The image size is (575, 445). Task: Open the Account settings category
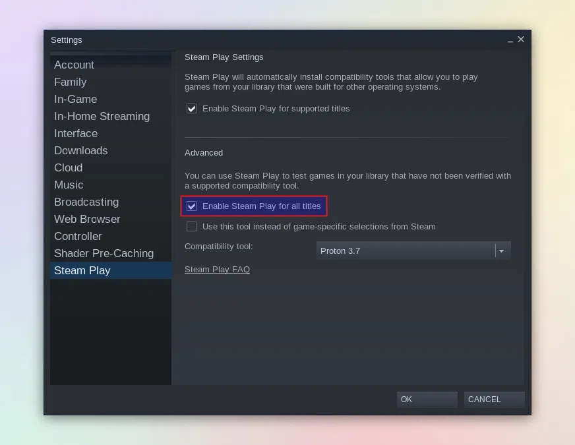coord(111,65)
